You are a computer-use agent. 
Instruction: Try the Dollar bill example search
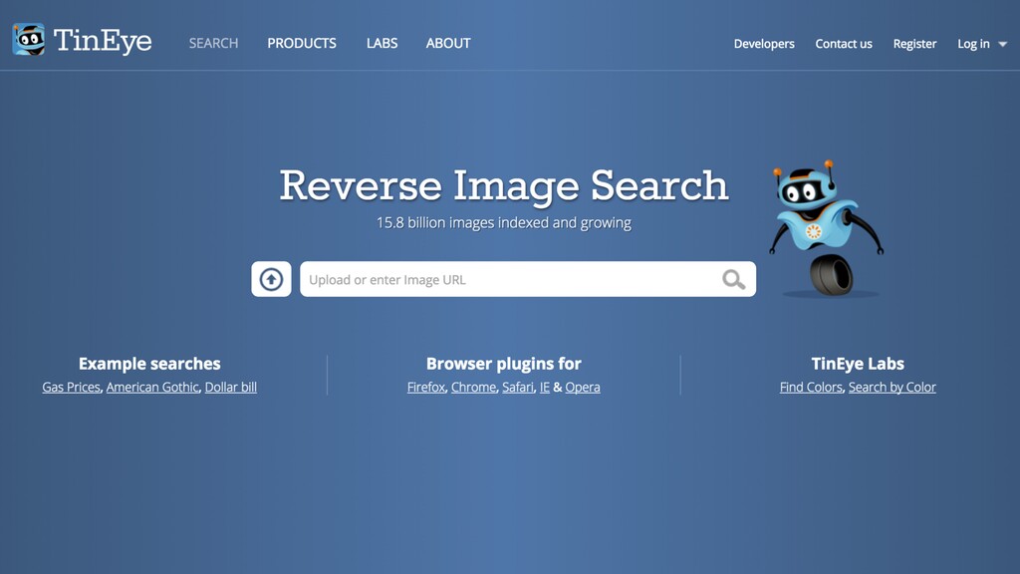[231, 387]
